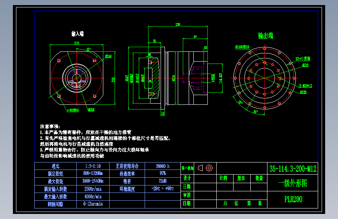338x219 pixels.
Task: Select the Ø233 callout on output view
Action: 305,65
